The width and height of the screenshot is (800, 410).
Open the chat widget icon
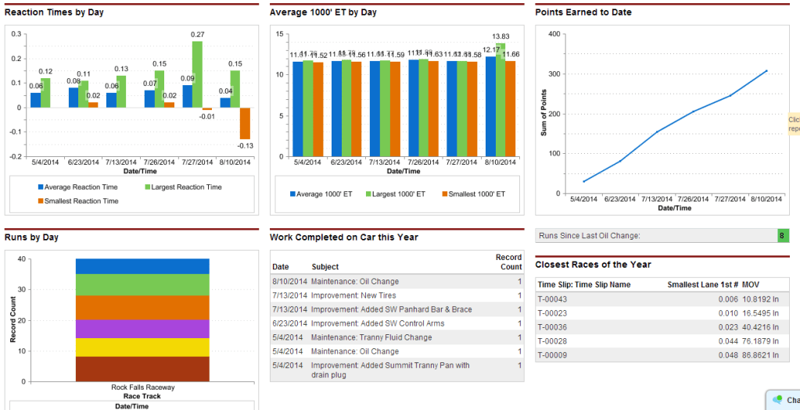click(x=777, y=399)
